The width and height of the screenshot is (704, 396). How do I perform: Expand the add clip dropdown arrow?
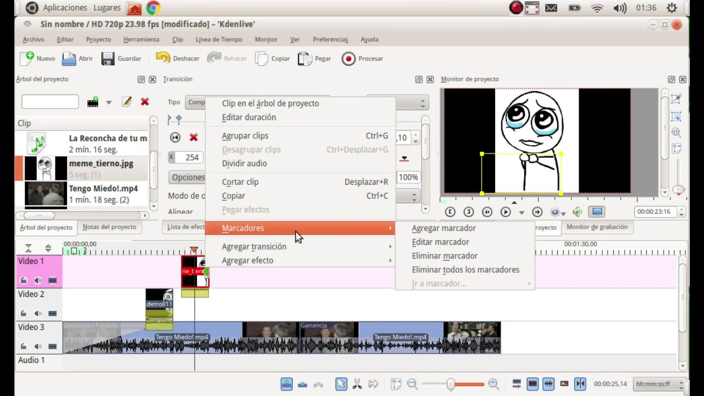108,102
